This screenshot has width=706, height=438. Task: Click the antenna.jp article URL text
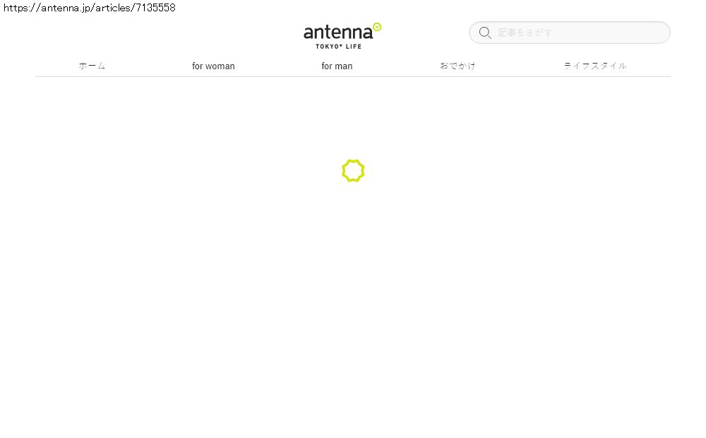(90, 8)
